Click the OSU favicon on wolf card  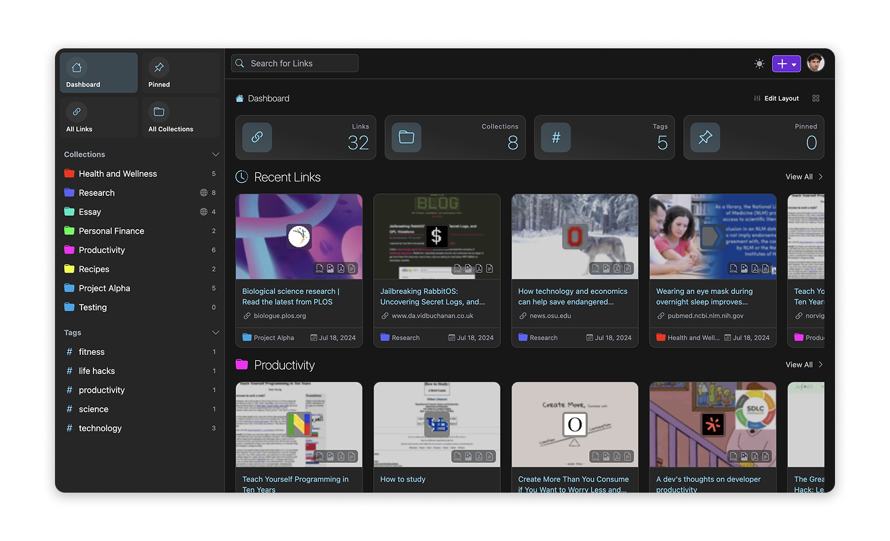[575, 236]
